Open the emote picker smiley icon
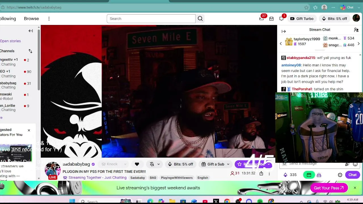 (355, 164)
